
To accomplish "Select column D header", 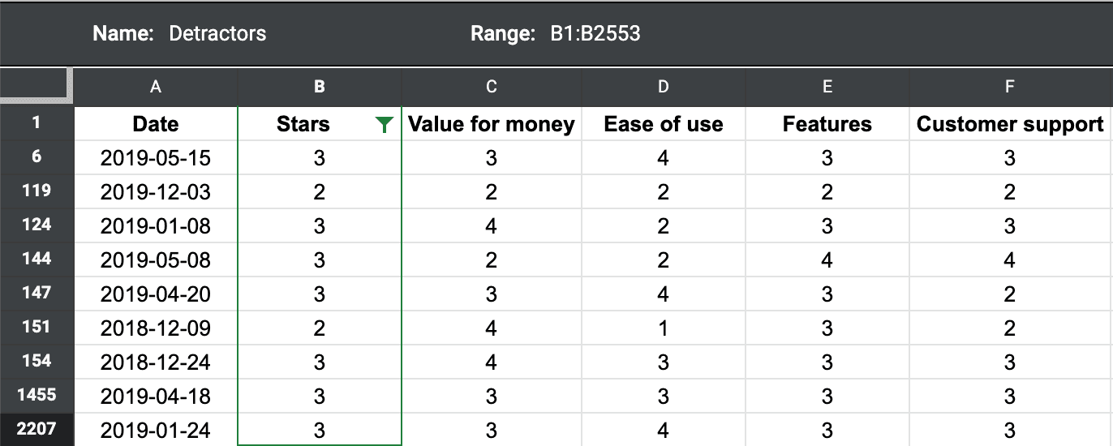I will [663, 87].
